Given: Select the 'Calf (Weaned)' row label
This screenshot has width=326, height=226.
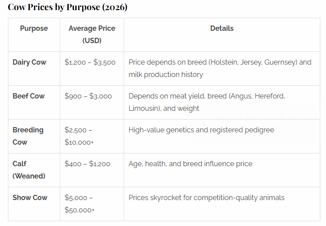Looking at the screenshot, I should [29, 170].
